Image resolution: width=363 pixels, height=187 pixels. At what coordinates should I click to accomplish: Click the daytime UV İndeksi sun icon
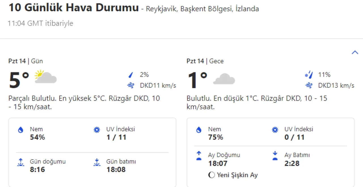97,130
